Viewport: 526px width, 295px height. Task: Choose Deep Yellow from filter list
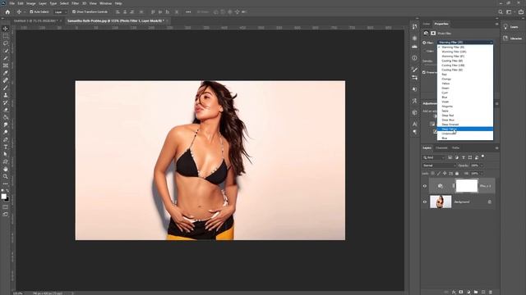465,129
